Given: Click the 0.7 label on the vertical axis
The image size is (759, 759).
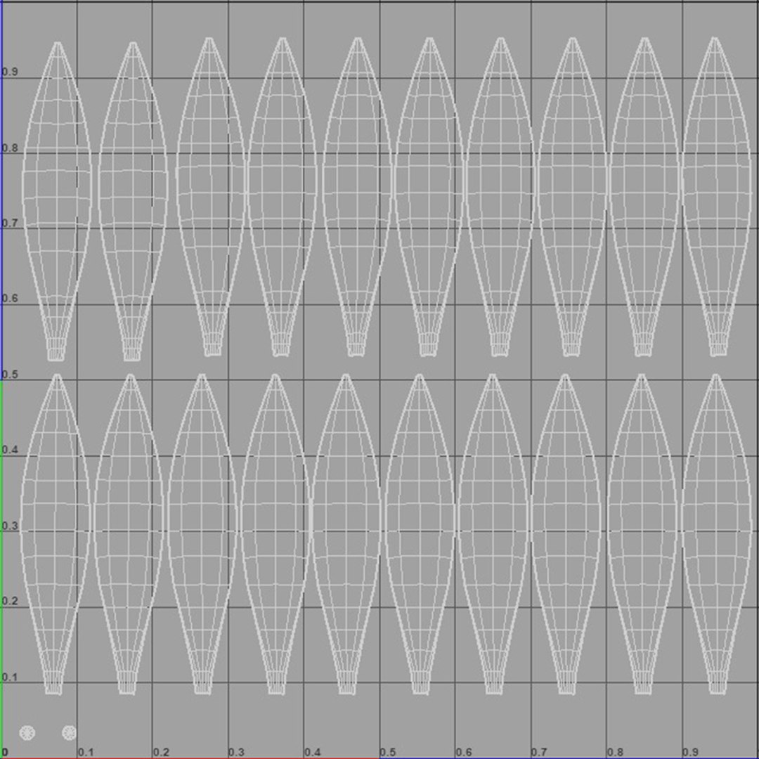Looking at the screenshot, I should (x=10, y=223).
